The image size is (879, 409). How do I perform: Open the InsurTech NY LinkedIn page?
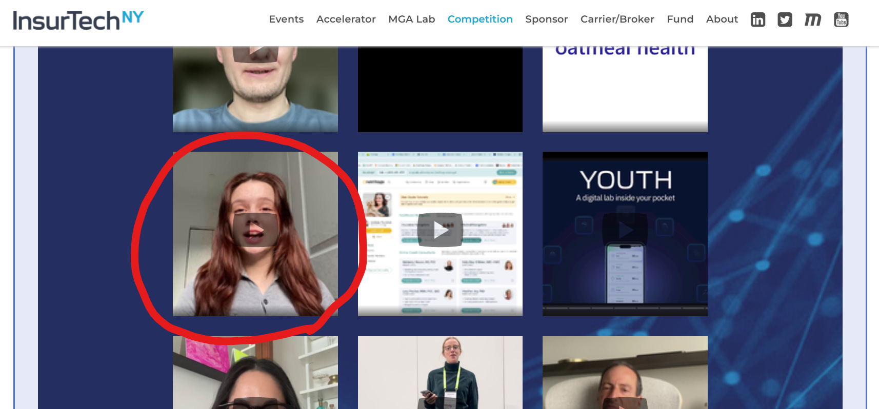pos(757,19)
